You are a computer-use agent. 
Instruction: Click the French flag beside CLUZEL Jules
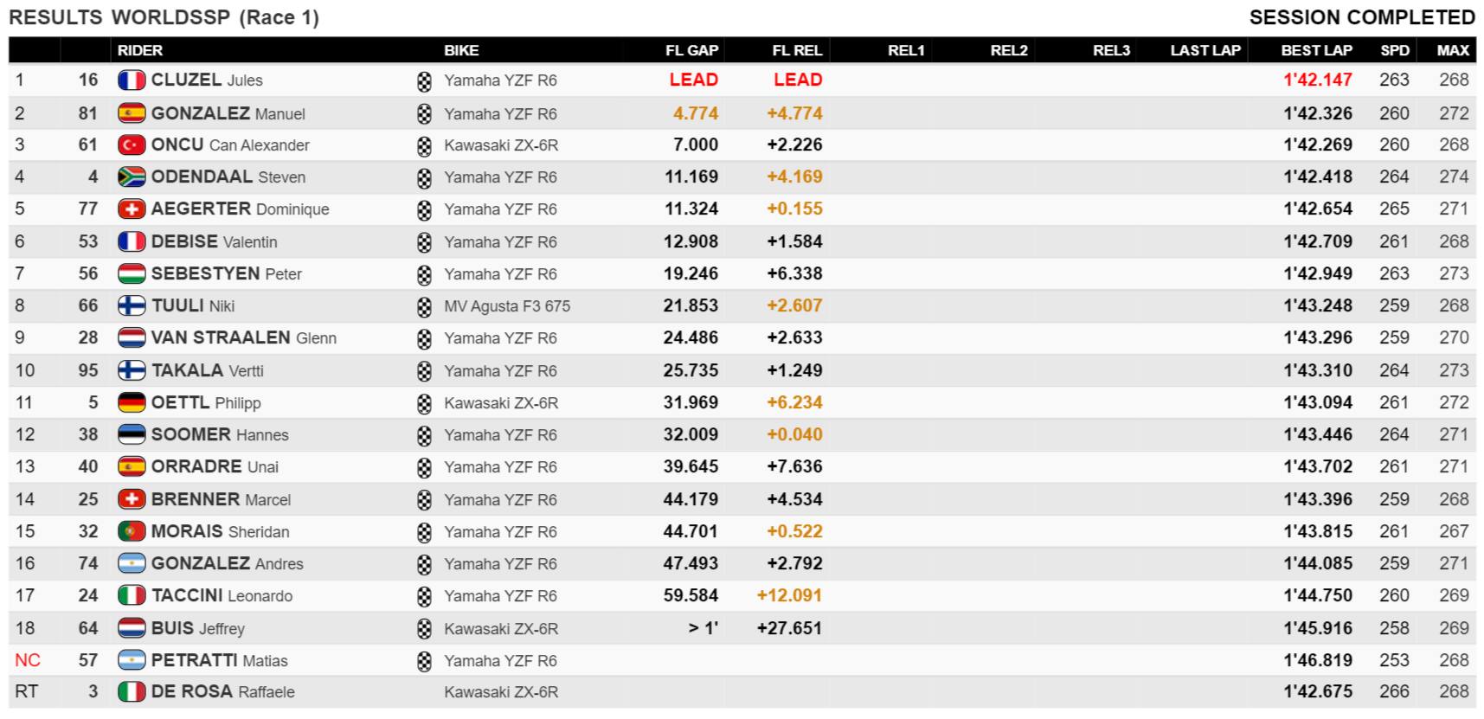132,80
